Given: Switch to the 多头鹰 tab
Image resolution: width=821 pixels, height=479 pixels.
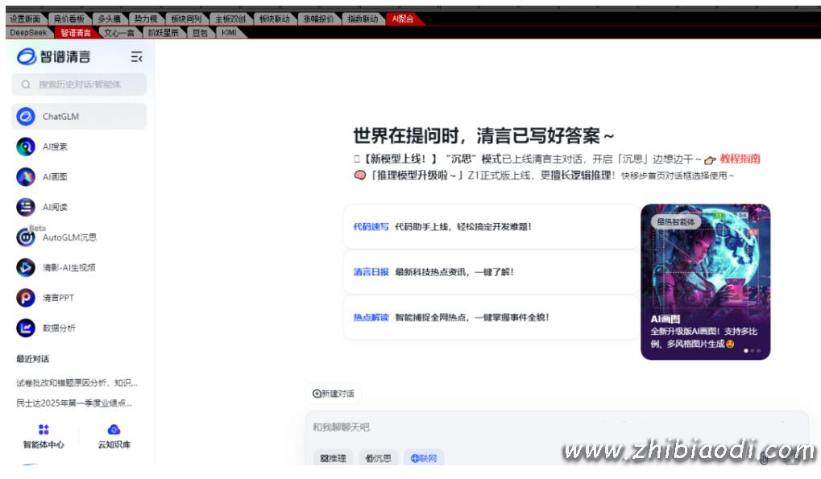Looking at the screenshot, I should (110, 19).
